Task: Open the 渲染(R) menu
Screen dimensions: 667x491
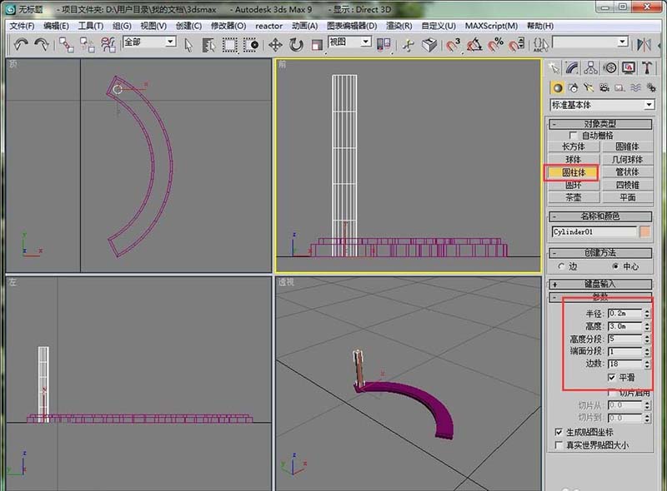Action: click(399, 26)
